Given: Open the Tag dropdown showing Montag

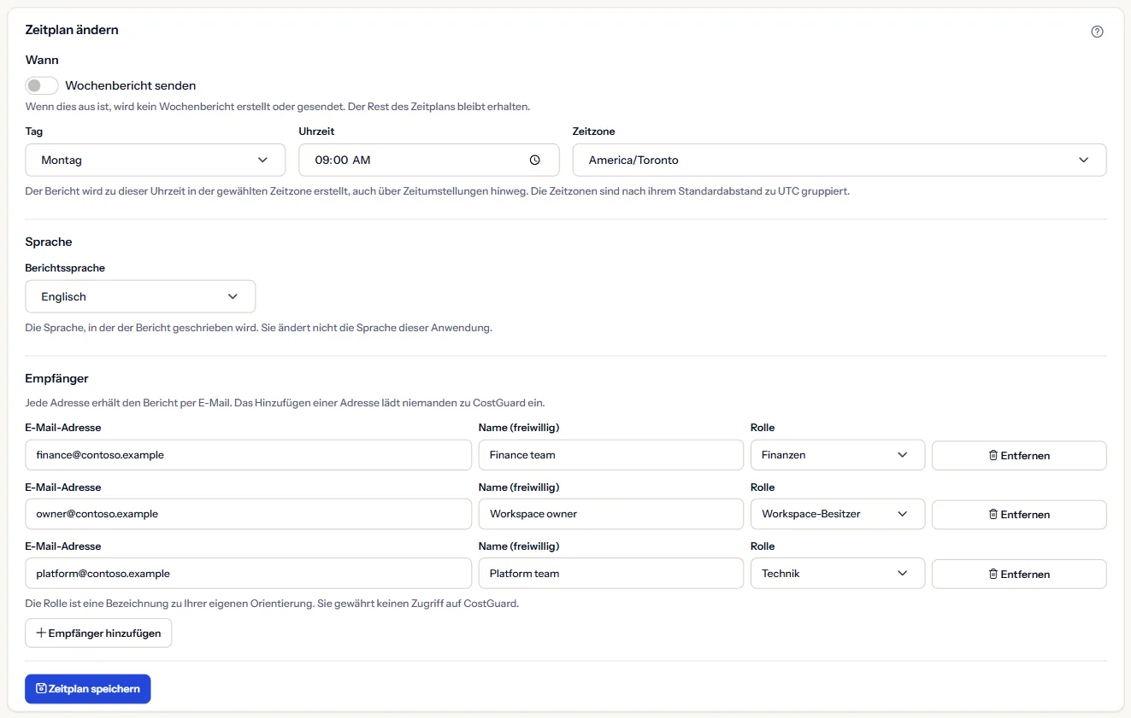Looking at the screenshot, I should (x=156, y=160).
